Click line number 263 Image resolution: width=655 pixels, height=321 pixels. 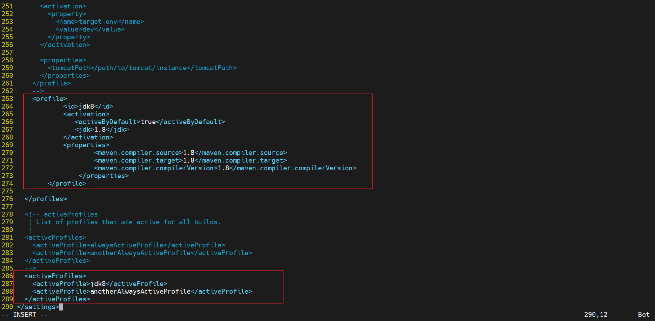click(7, 98)
